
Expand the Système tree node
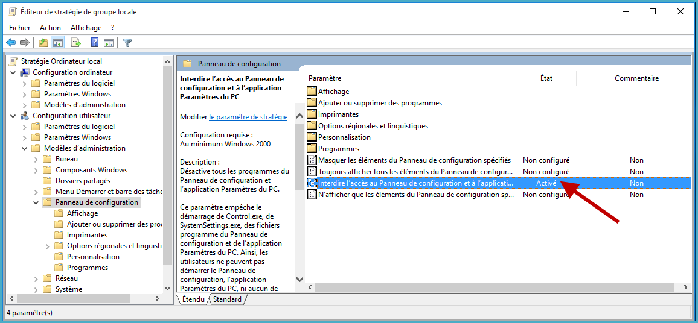[36, 289]
